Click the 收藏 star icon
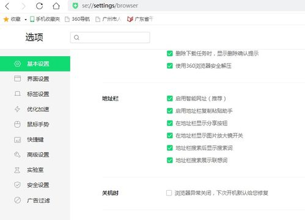305x220 pixels. coord(6,19)
